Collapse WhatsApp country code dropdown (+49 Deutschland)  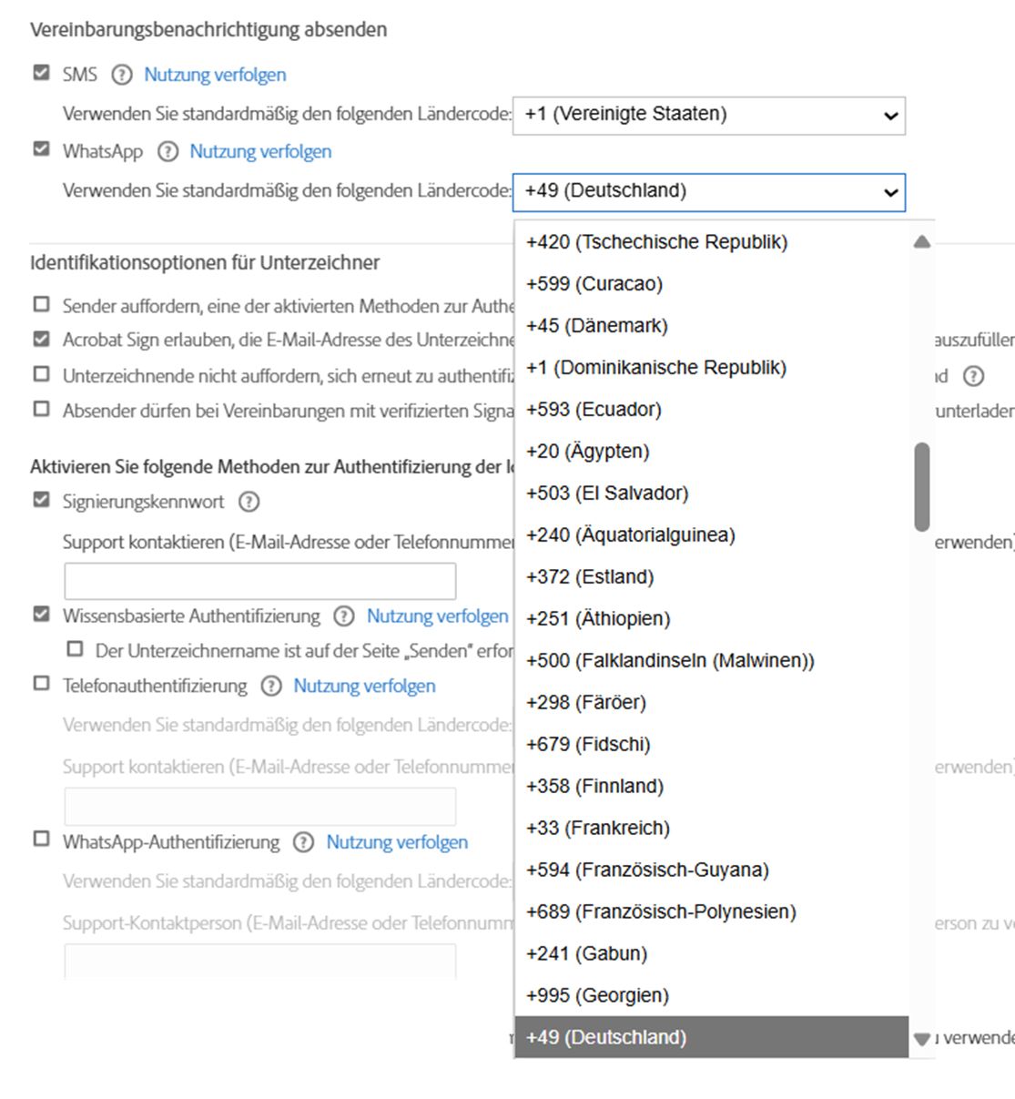[709, 192]
